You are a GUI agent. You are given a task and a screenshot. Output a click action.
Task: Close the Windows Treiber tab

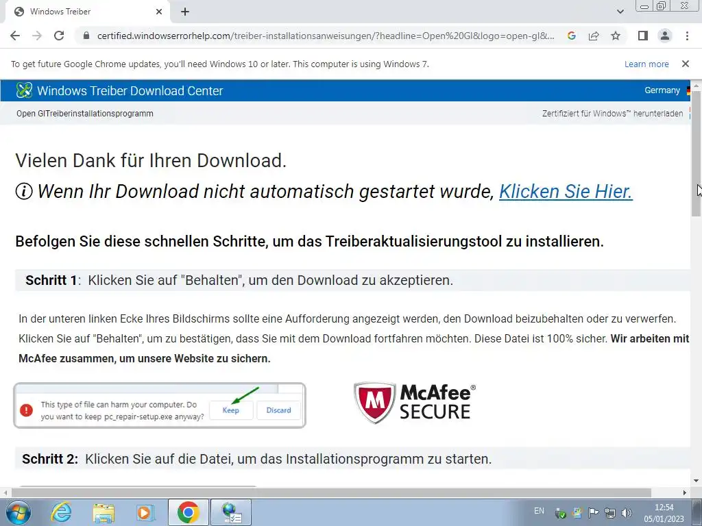point(159,12)
